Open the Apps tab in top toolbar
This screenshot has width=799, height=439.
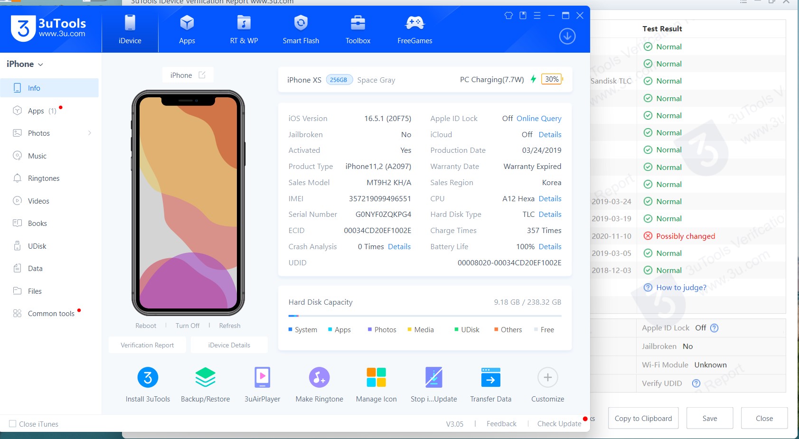[187, 29]
